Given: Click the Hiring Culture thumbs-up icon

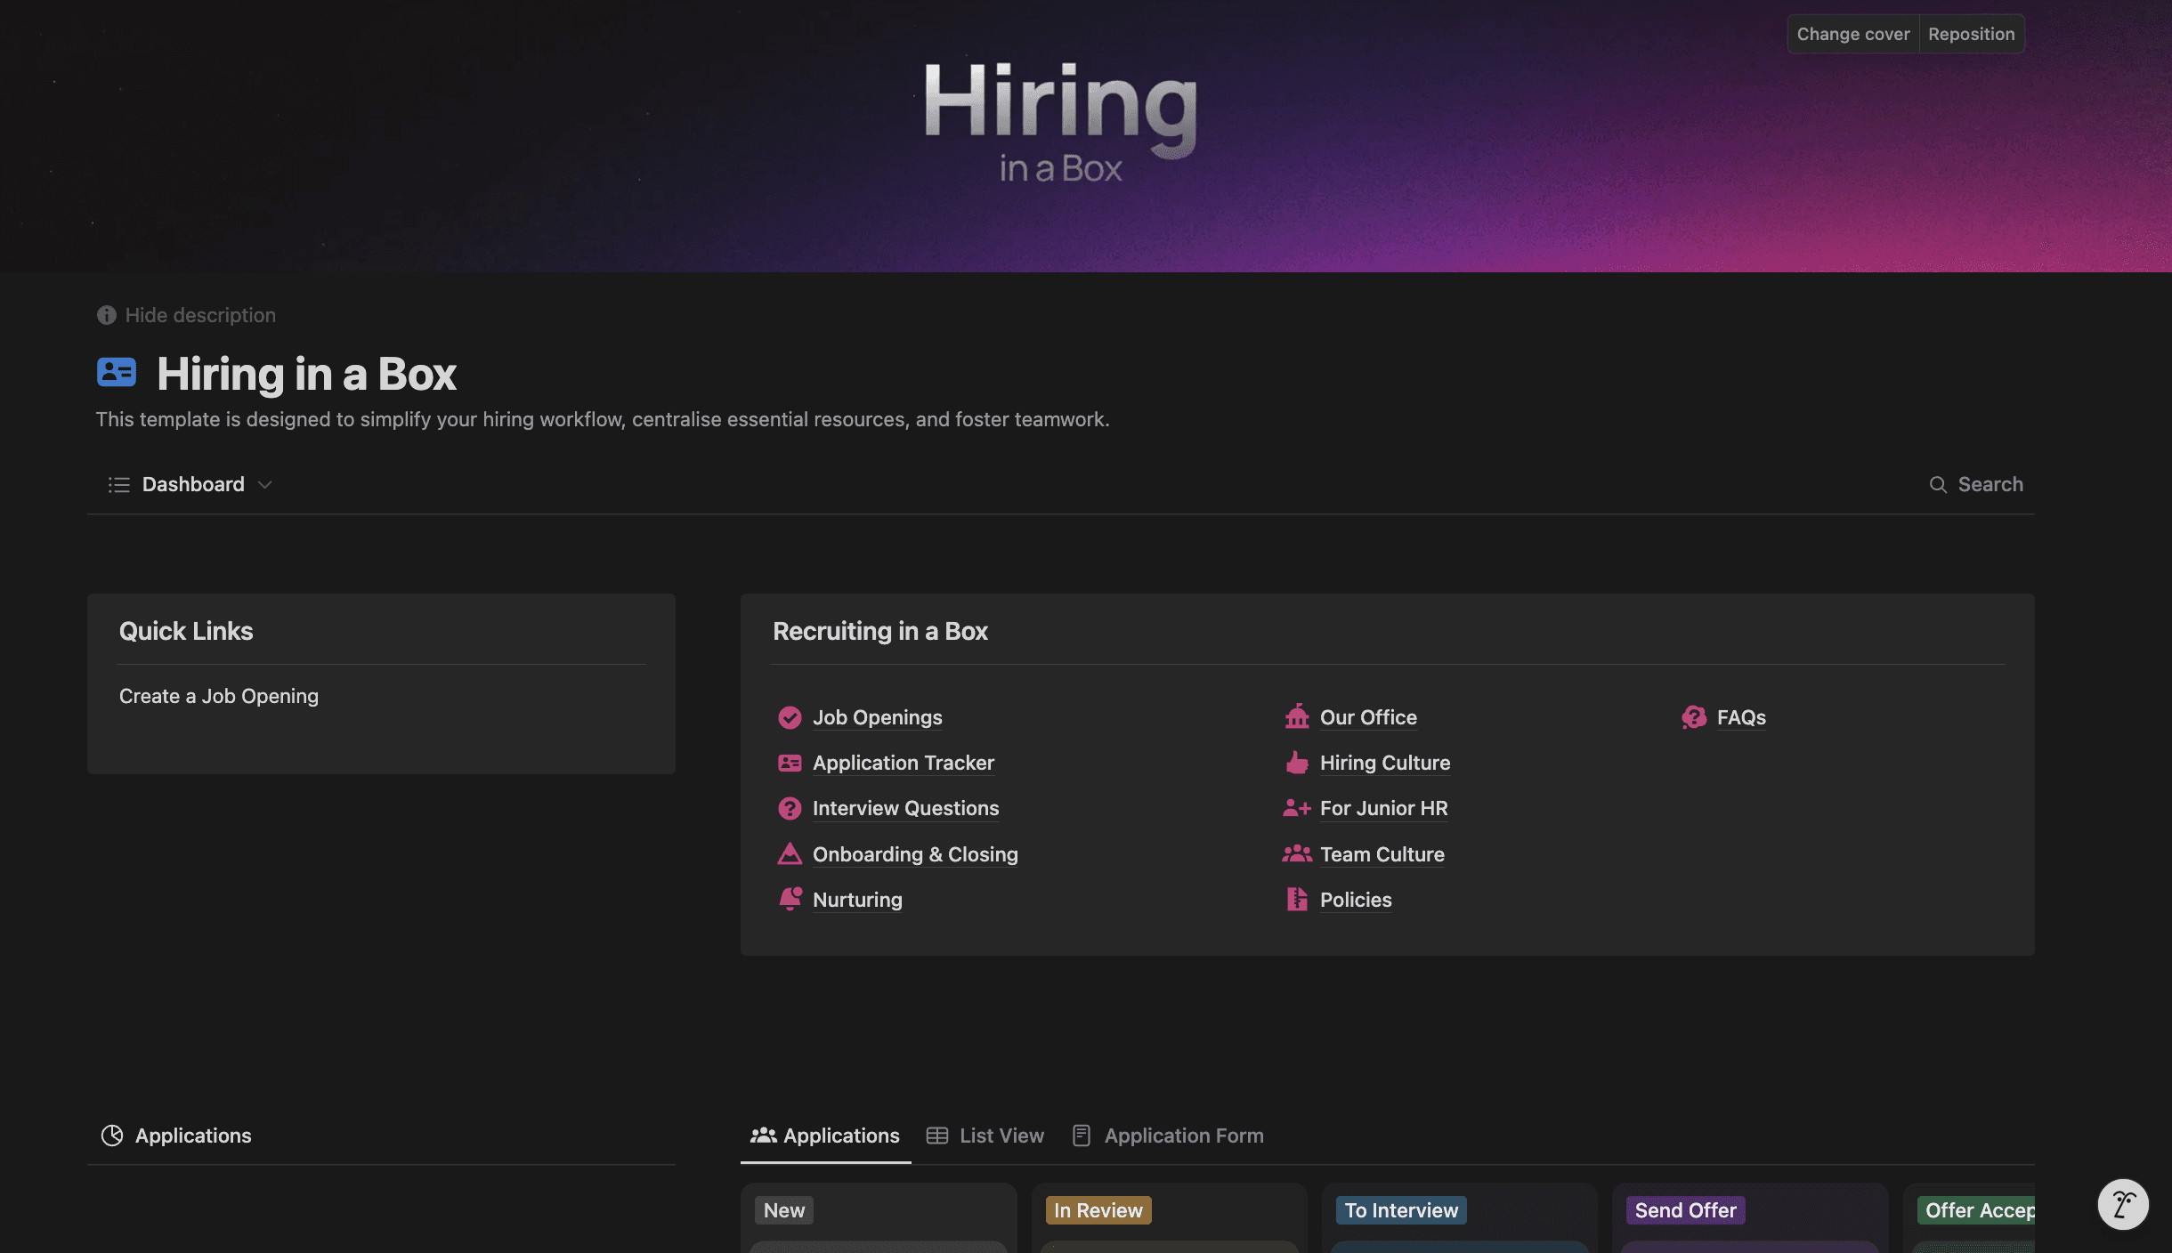Looking at the screenshot, I should click(1297, 762).
